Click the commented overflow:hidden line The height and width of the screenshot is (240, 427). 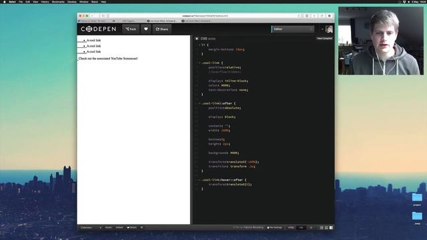tap(225, 72)
